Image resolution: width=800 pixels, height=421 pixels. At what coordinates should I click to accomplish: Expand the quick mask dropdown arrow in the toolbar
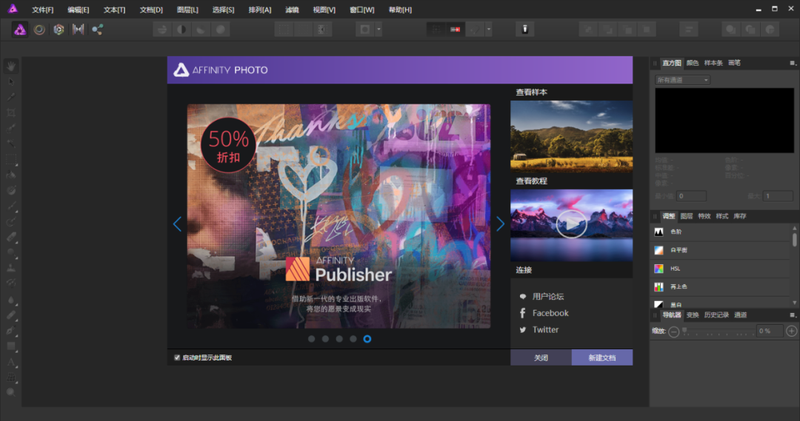(379, 30)
